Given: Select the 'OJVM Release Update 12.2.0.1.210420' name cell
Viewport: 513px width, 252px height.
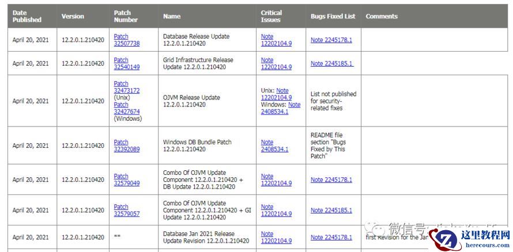Looking at the screenshot, I should (208, 101).
